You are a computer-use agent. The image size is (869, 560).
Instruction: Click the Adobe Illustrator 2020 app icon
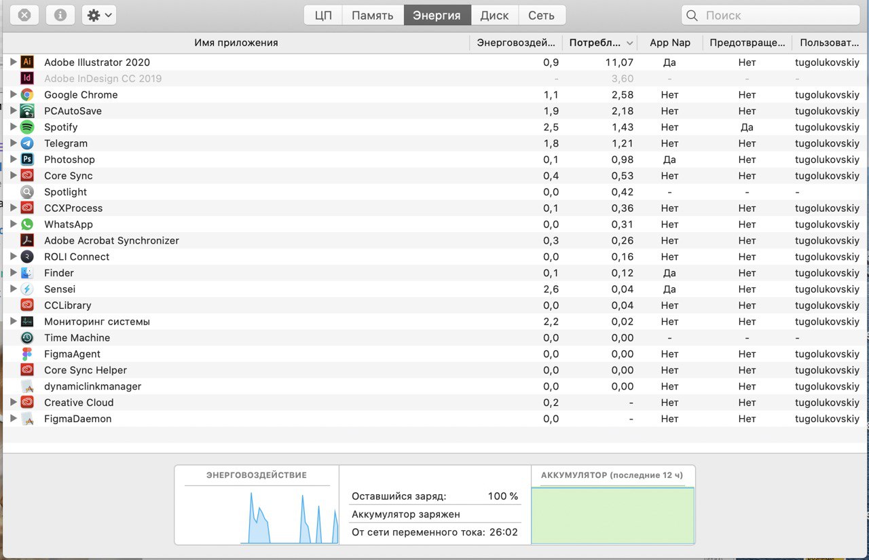click(27, 62)
